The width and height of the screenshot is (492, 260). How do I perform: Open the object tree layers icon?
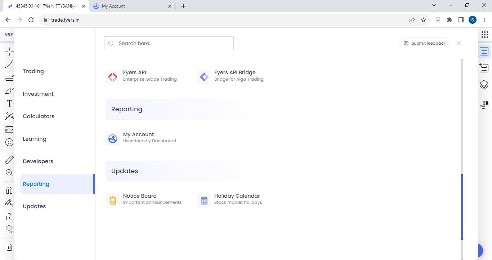click(x=484, y=85)
